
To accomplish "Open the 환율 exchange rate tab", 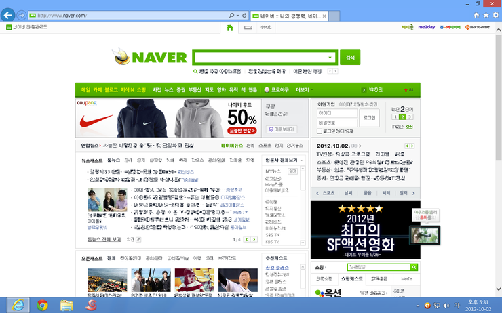I will [x=367, y=193].
